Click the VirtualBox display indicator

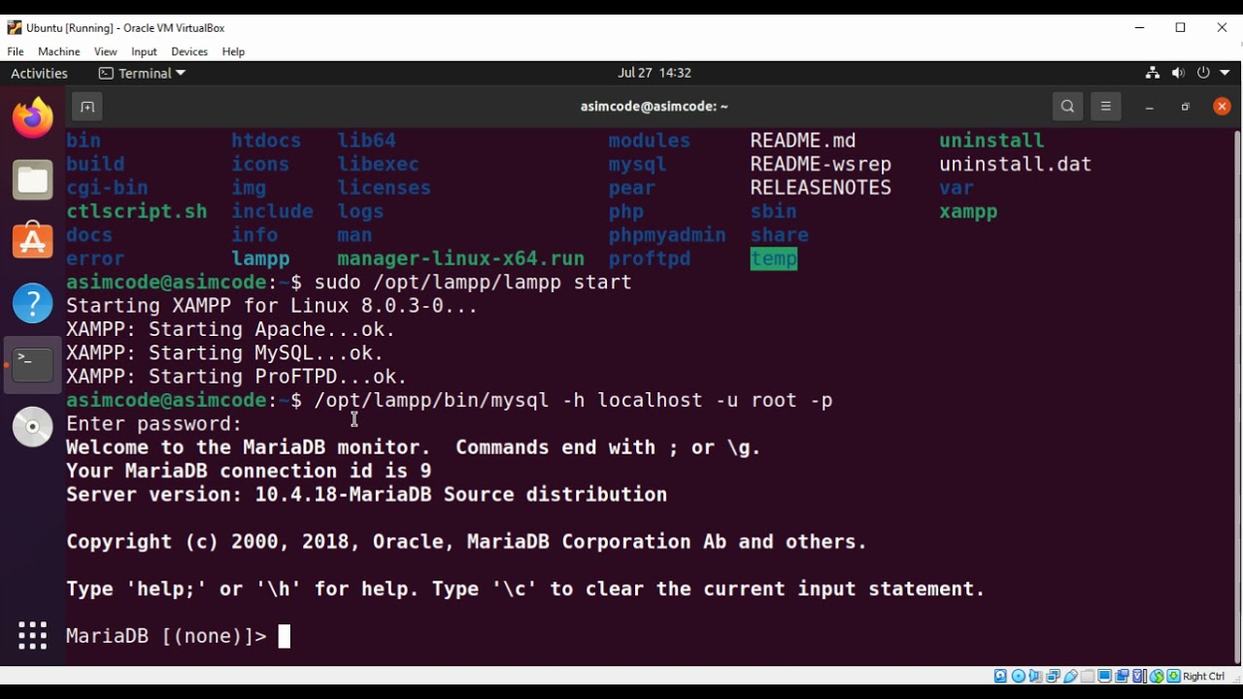[1105, 677]
